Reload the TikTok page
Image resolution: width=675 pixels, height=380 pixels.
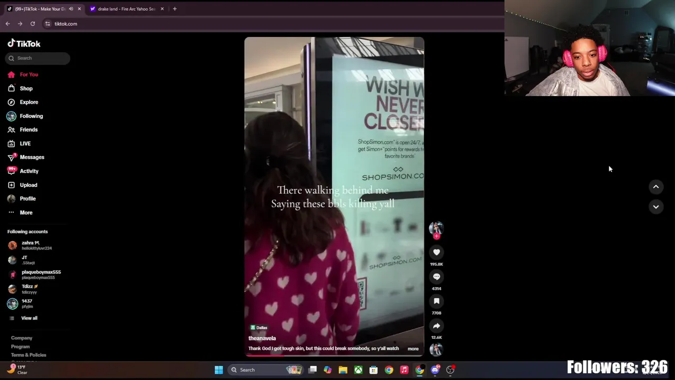pos(33,24)
